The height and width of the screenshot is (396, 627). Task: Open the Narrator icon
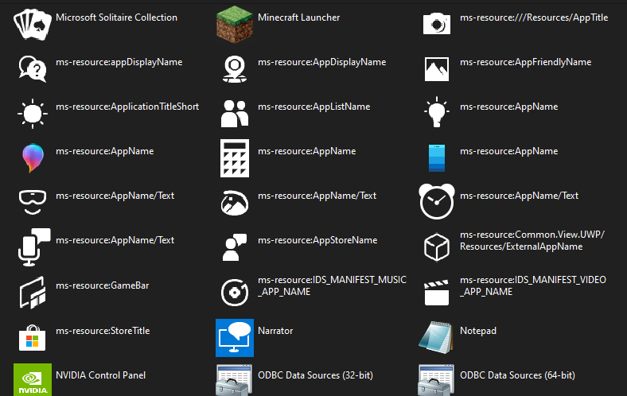coord(235,338)
